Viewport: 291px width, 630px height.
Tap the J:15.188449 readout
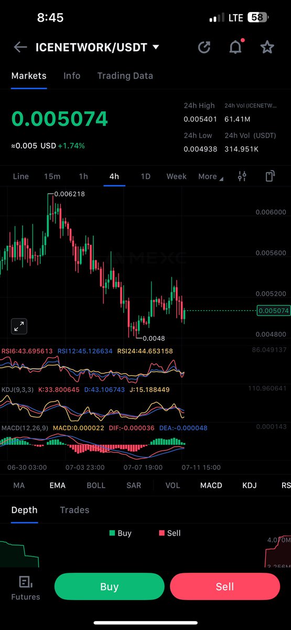[x=150, y=390]
